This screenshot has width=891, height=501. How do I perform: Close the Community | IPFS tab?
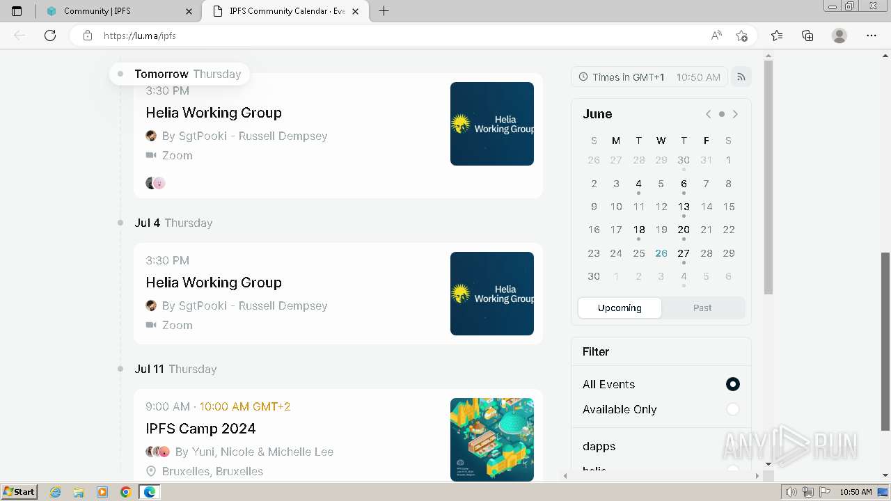(x=189, y=11)
